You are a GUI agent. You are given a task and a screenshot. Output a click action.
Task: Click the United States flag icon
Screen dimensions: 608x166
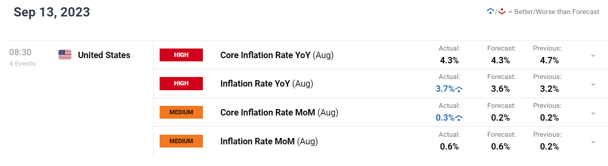point(65,55)
